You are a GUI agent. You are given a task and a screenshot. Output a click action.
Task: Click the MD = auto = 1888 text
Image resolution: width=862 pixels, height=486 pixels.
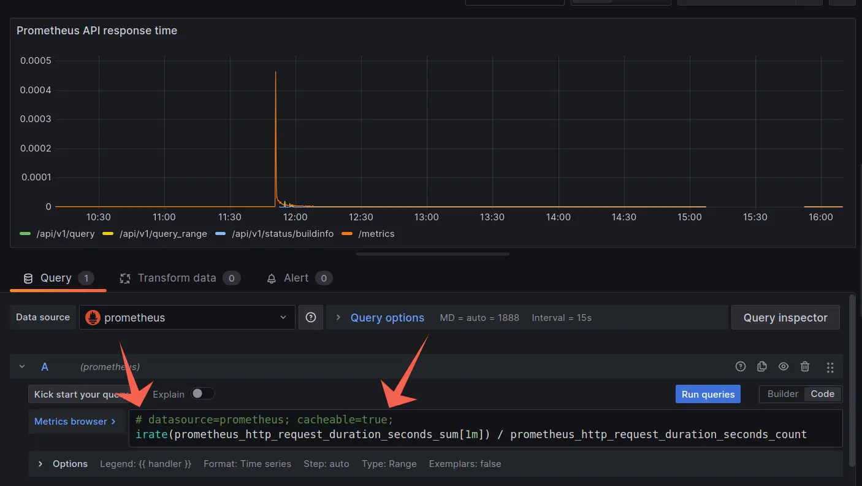(x=479, y=318)
